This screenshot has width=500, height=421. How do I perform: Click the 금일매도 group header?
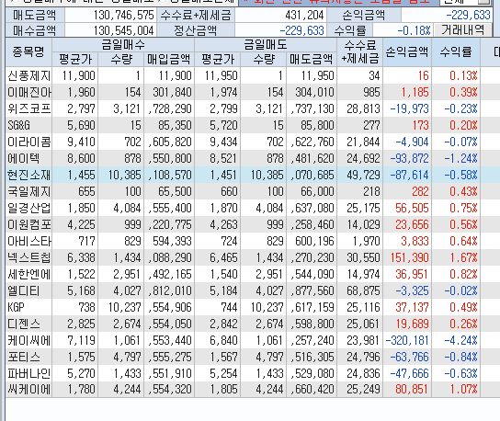tap(266, 44)
